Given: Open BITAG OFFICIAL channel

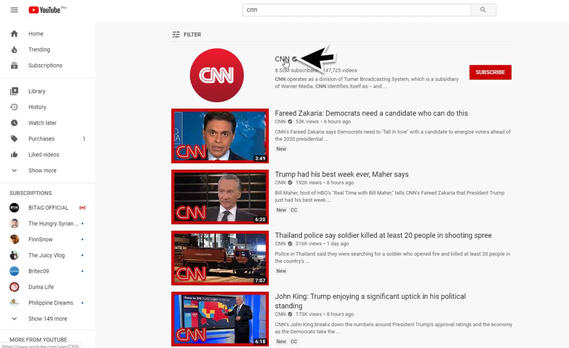Looking at the screenshot, I should [48, 208].
